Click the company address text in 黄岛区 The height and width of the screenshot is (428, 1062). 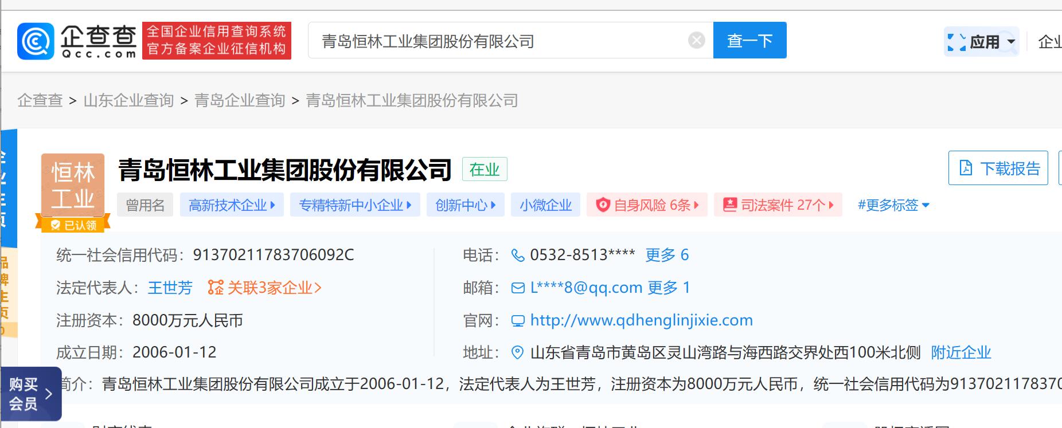point(725,352)
